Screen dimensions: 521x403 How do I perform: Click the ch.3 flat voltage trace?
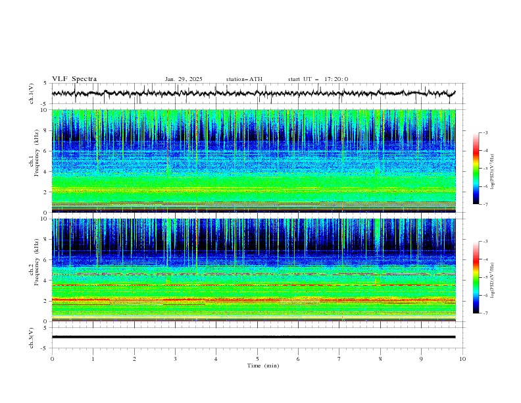point(253,337)
